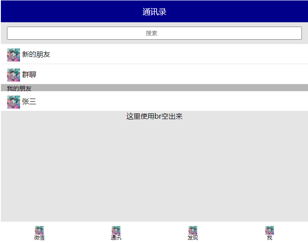The image size is (308, 243).
Task: Open the 群聊 text entry
Action: [x=29, y=75]
